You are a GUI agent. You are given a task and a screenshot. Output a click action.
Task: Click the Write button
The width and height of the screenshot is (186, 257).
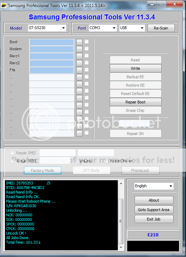tap(136, 68)
